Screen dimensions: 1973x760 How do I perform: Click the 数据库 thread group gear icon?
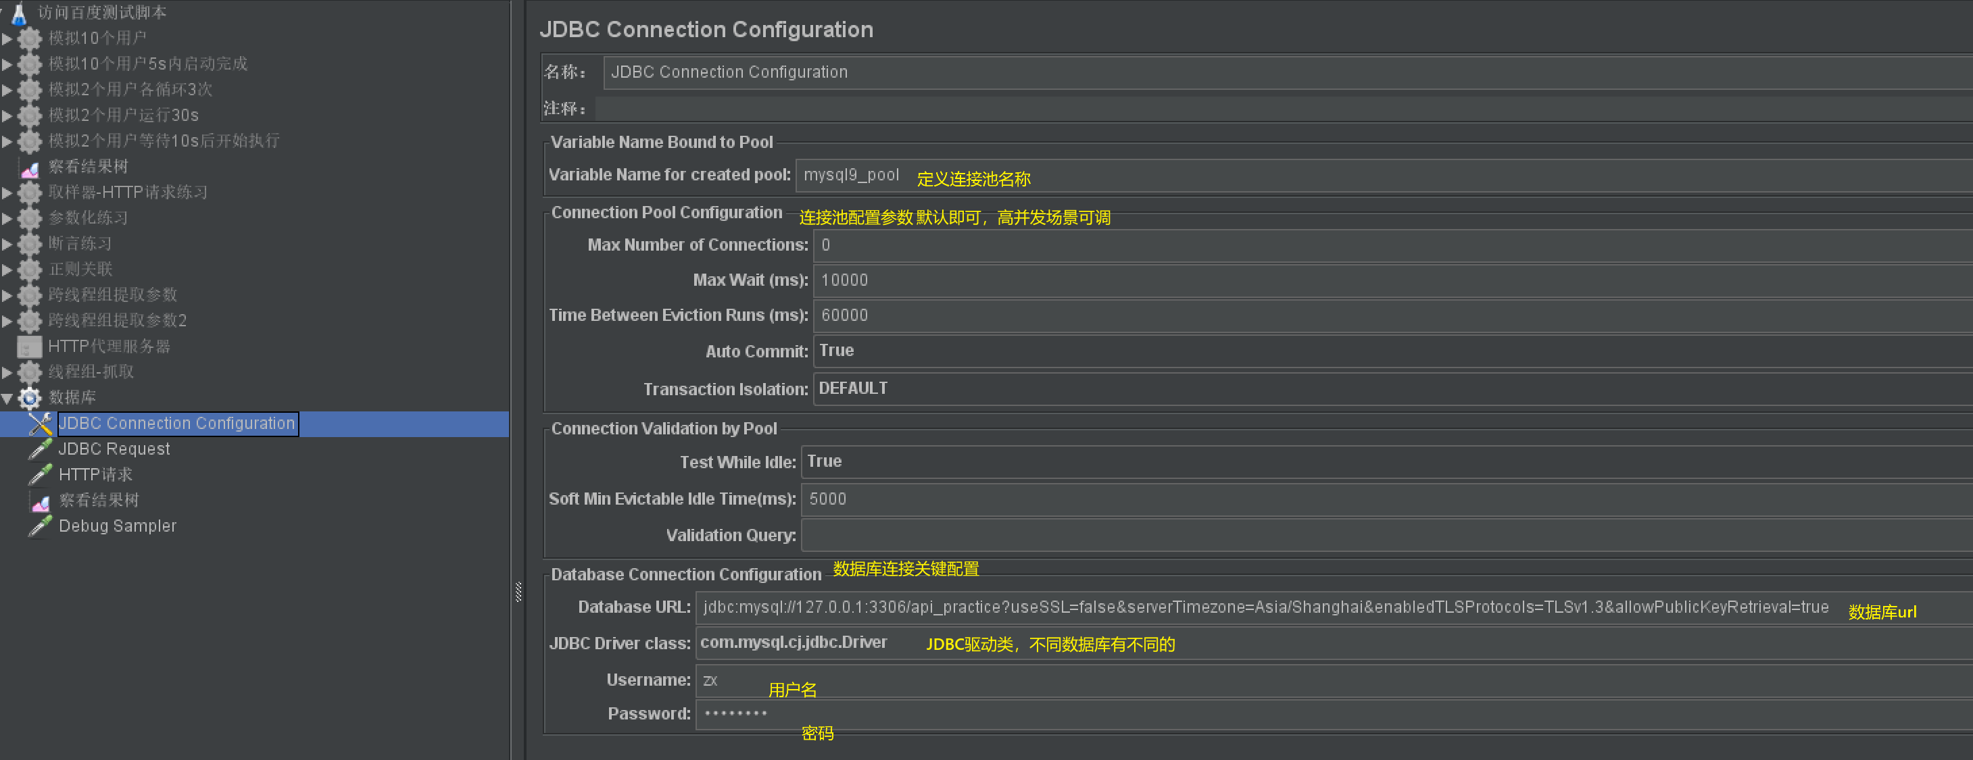click(29, 398)
